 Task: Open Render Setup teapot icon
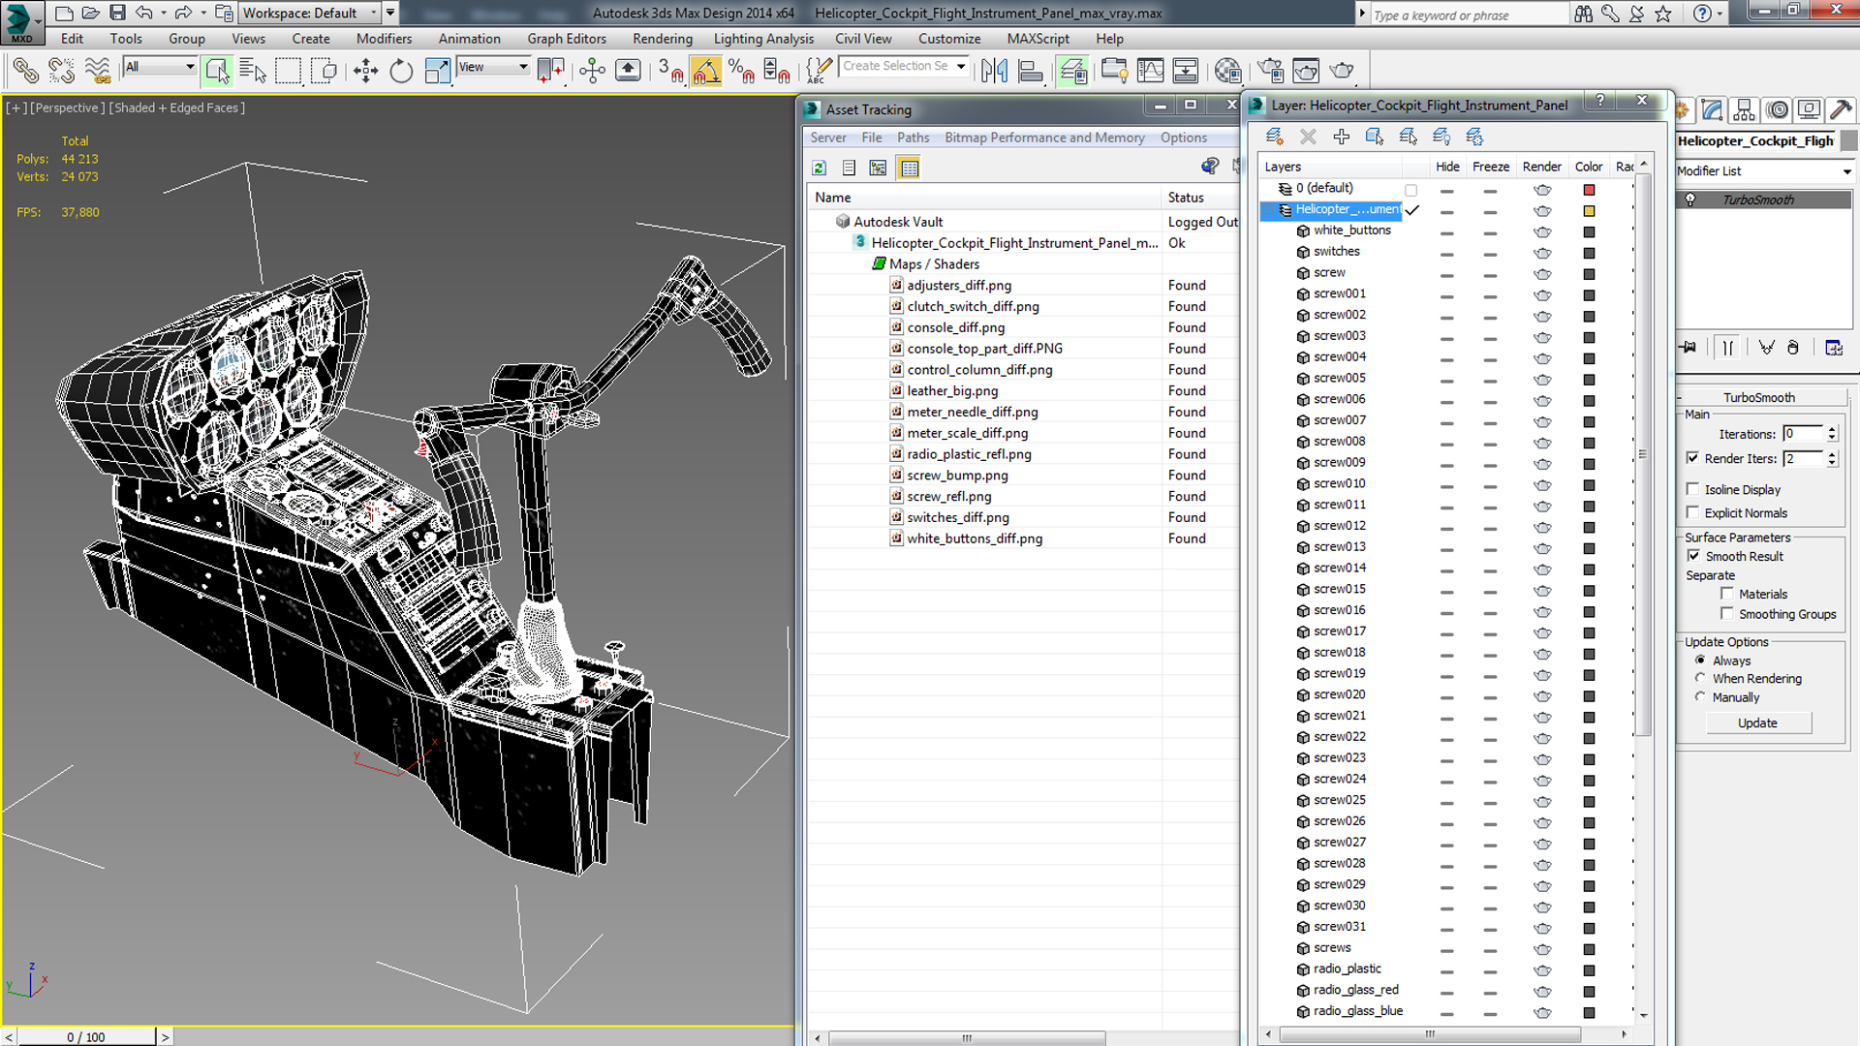[x=1270, y=70]
